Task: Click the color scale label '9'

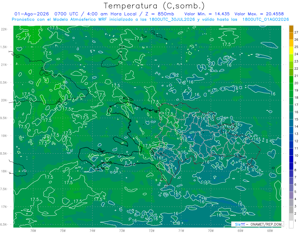Action: [295, 163]
